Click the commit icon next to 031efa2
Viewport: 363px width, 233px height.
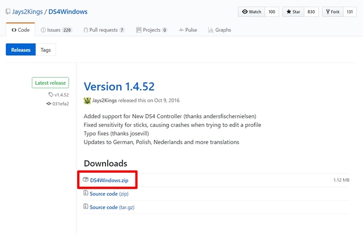49,103
